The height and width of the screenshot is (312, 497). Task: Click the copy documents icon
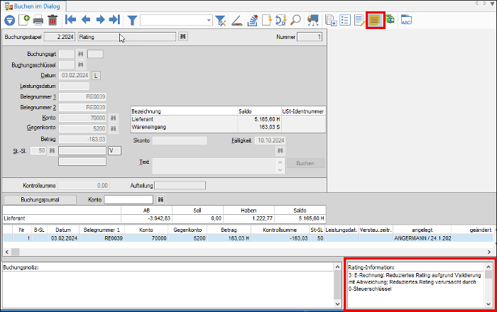331,21
